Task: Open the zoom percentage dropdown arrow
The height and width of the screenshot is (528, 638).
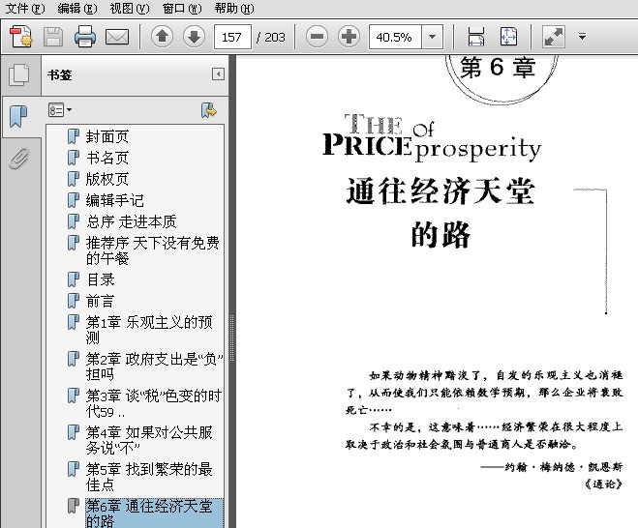Action: [x=432, y=38]
